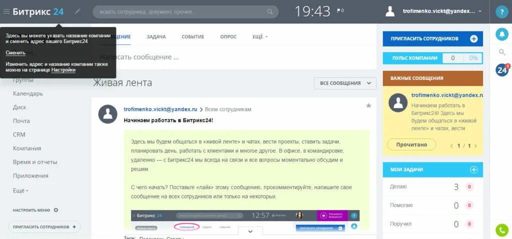Open Почта in the left menu
Image resolution: width=512 pixels, height=239 pixels.
(x=21, y=121)
